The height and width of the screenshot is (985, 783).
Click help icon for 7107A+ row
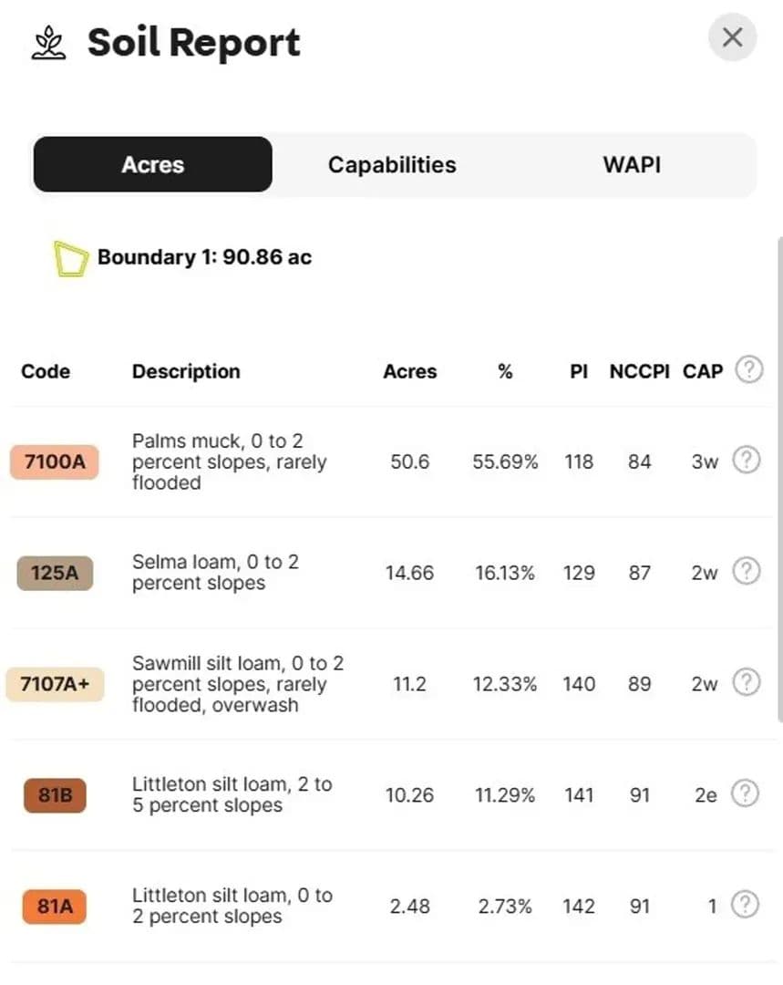click(x=746, y=682)
